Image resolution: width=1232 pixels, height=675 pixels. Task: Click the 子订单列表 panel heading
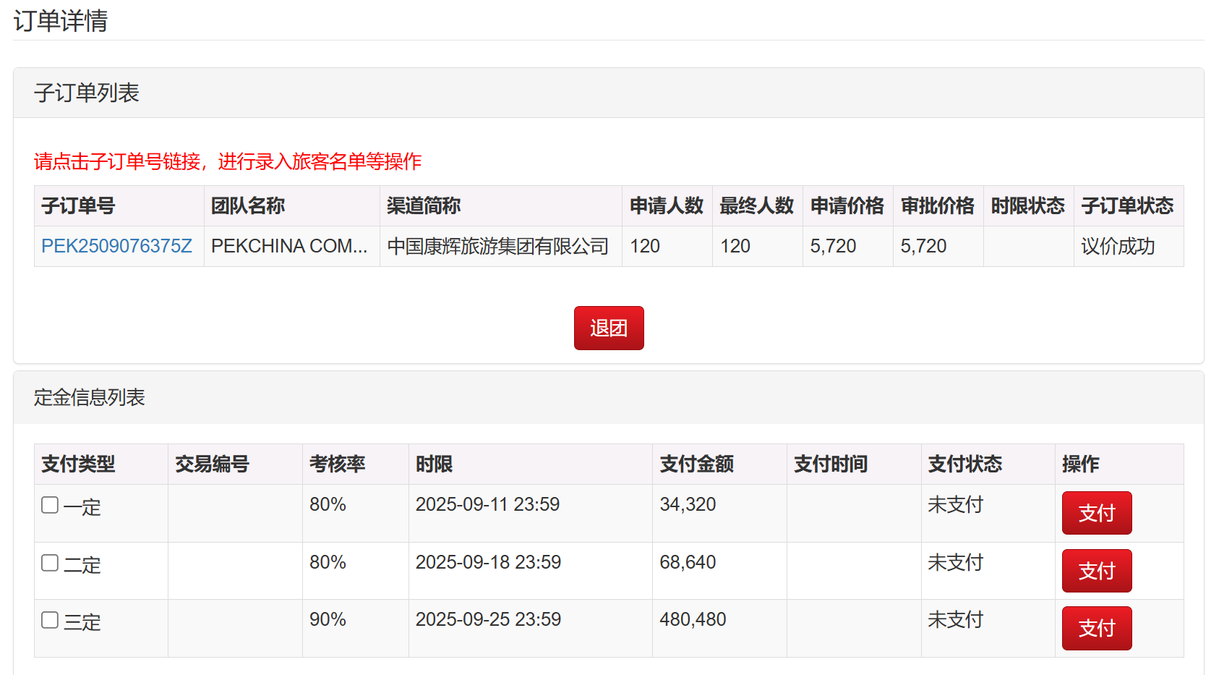87,93
